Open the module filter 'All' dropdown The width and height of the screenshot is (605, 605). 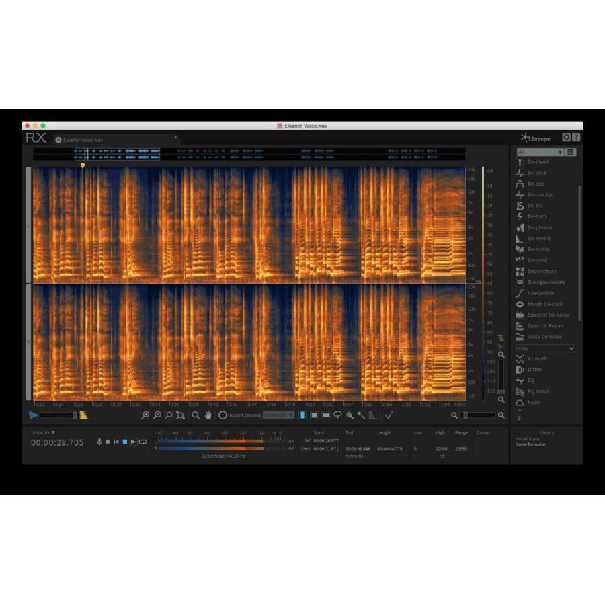coord(540,152)
